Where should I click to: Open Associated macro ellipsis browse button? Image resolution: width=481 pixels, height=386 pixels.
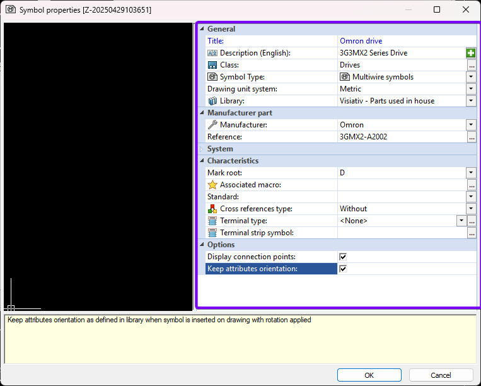pyautogui.click(x=471, y=185)
